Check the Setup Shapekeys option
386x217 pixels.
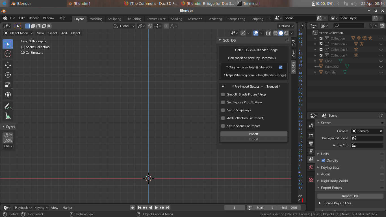223,110
